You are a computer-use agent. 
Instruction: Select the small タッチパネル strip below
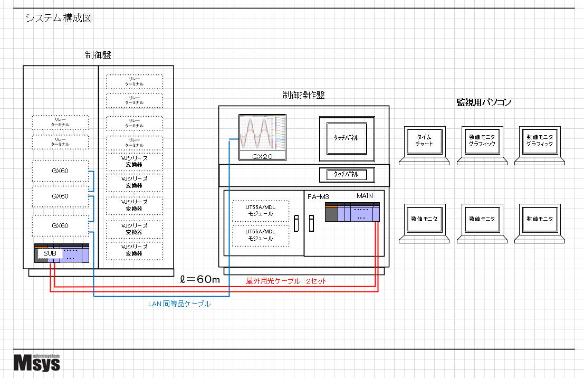[347, 174]
